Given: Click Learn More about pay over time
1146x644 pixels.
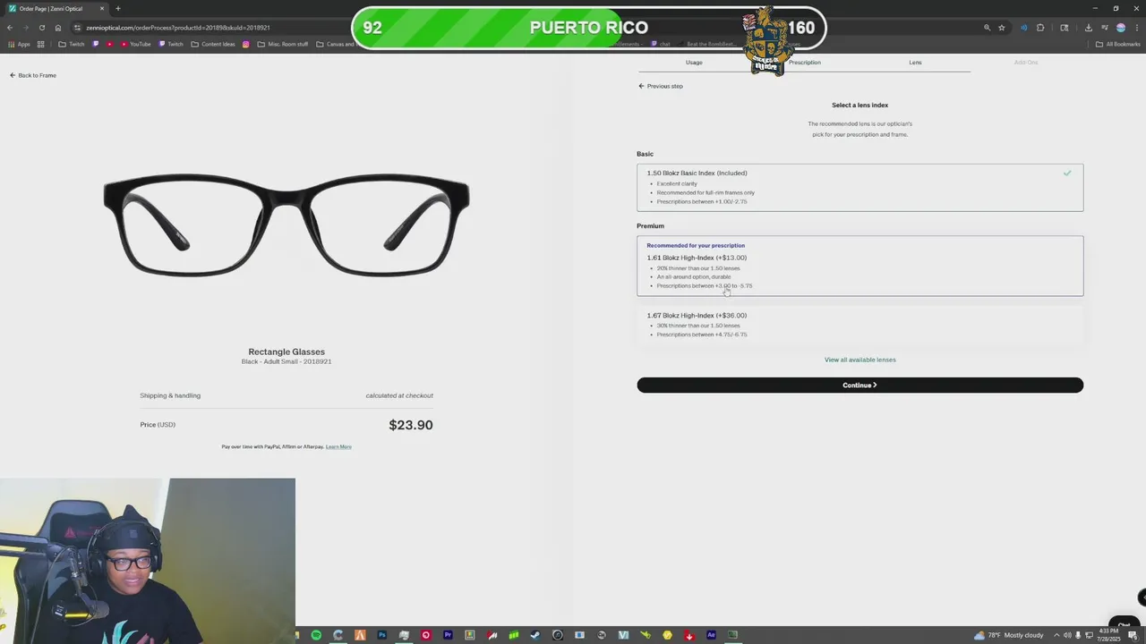Looking at the screenshot, I should click(x=338, y=446).
